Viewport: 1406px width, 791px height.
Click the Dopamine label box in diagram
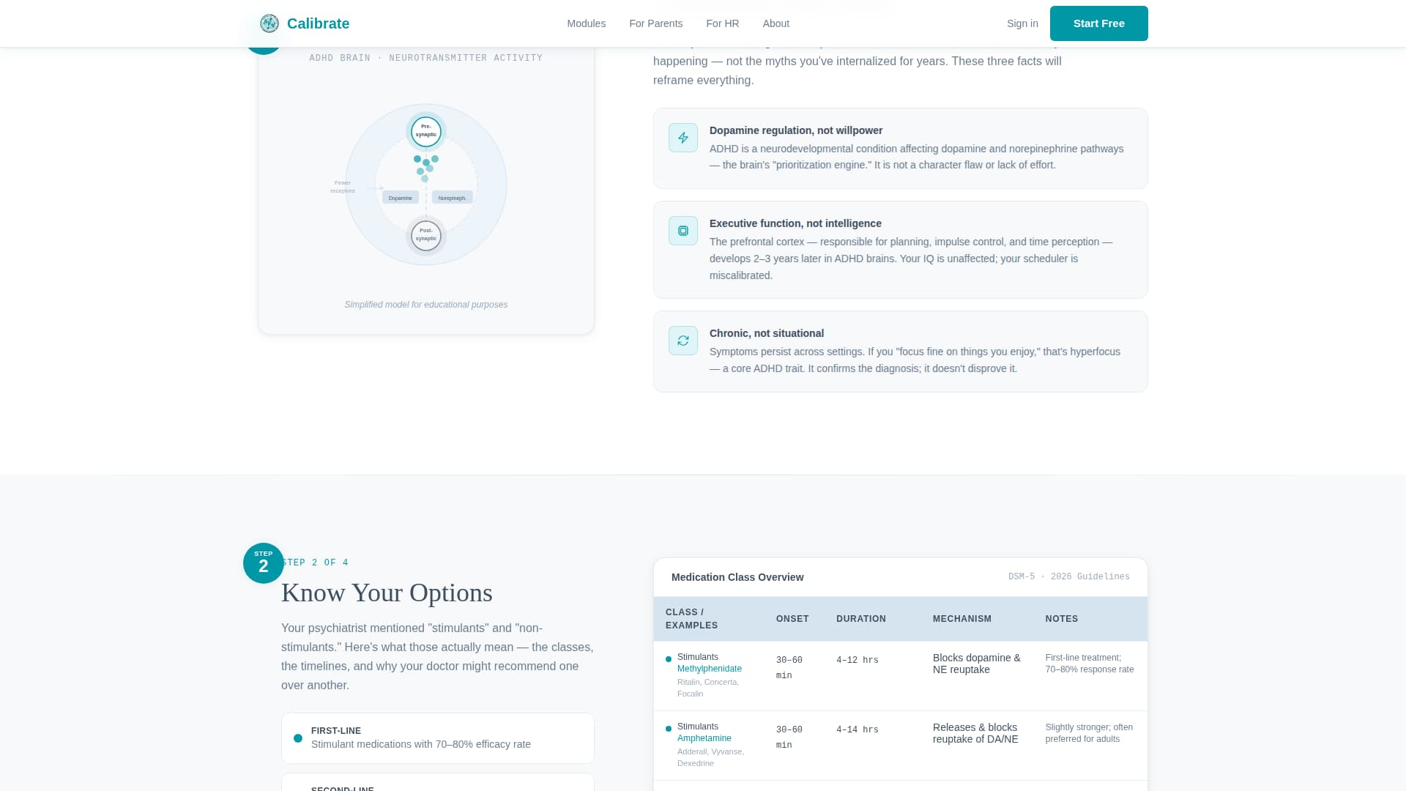point(401,198)
